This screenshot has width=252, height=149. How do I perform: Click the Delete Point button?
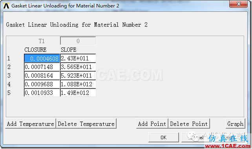tap(189, 124)
